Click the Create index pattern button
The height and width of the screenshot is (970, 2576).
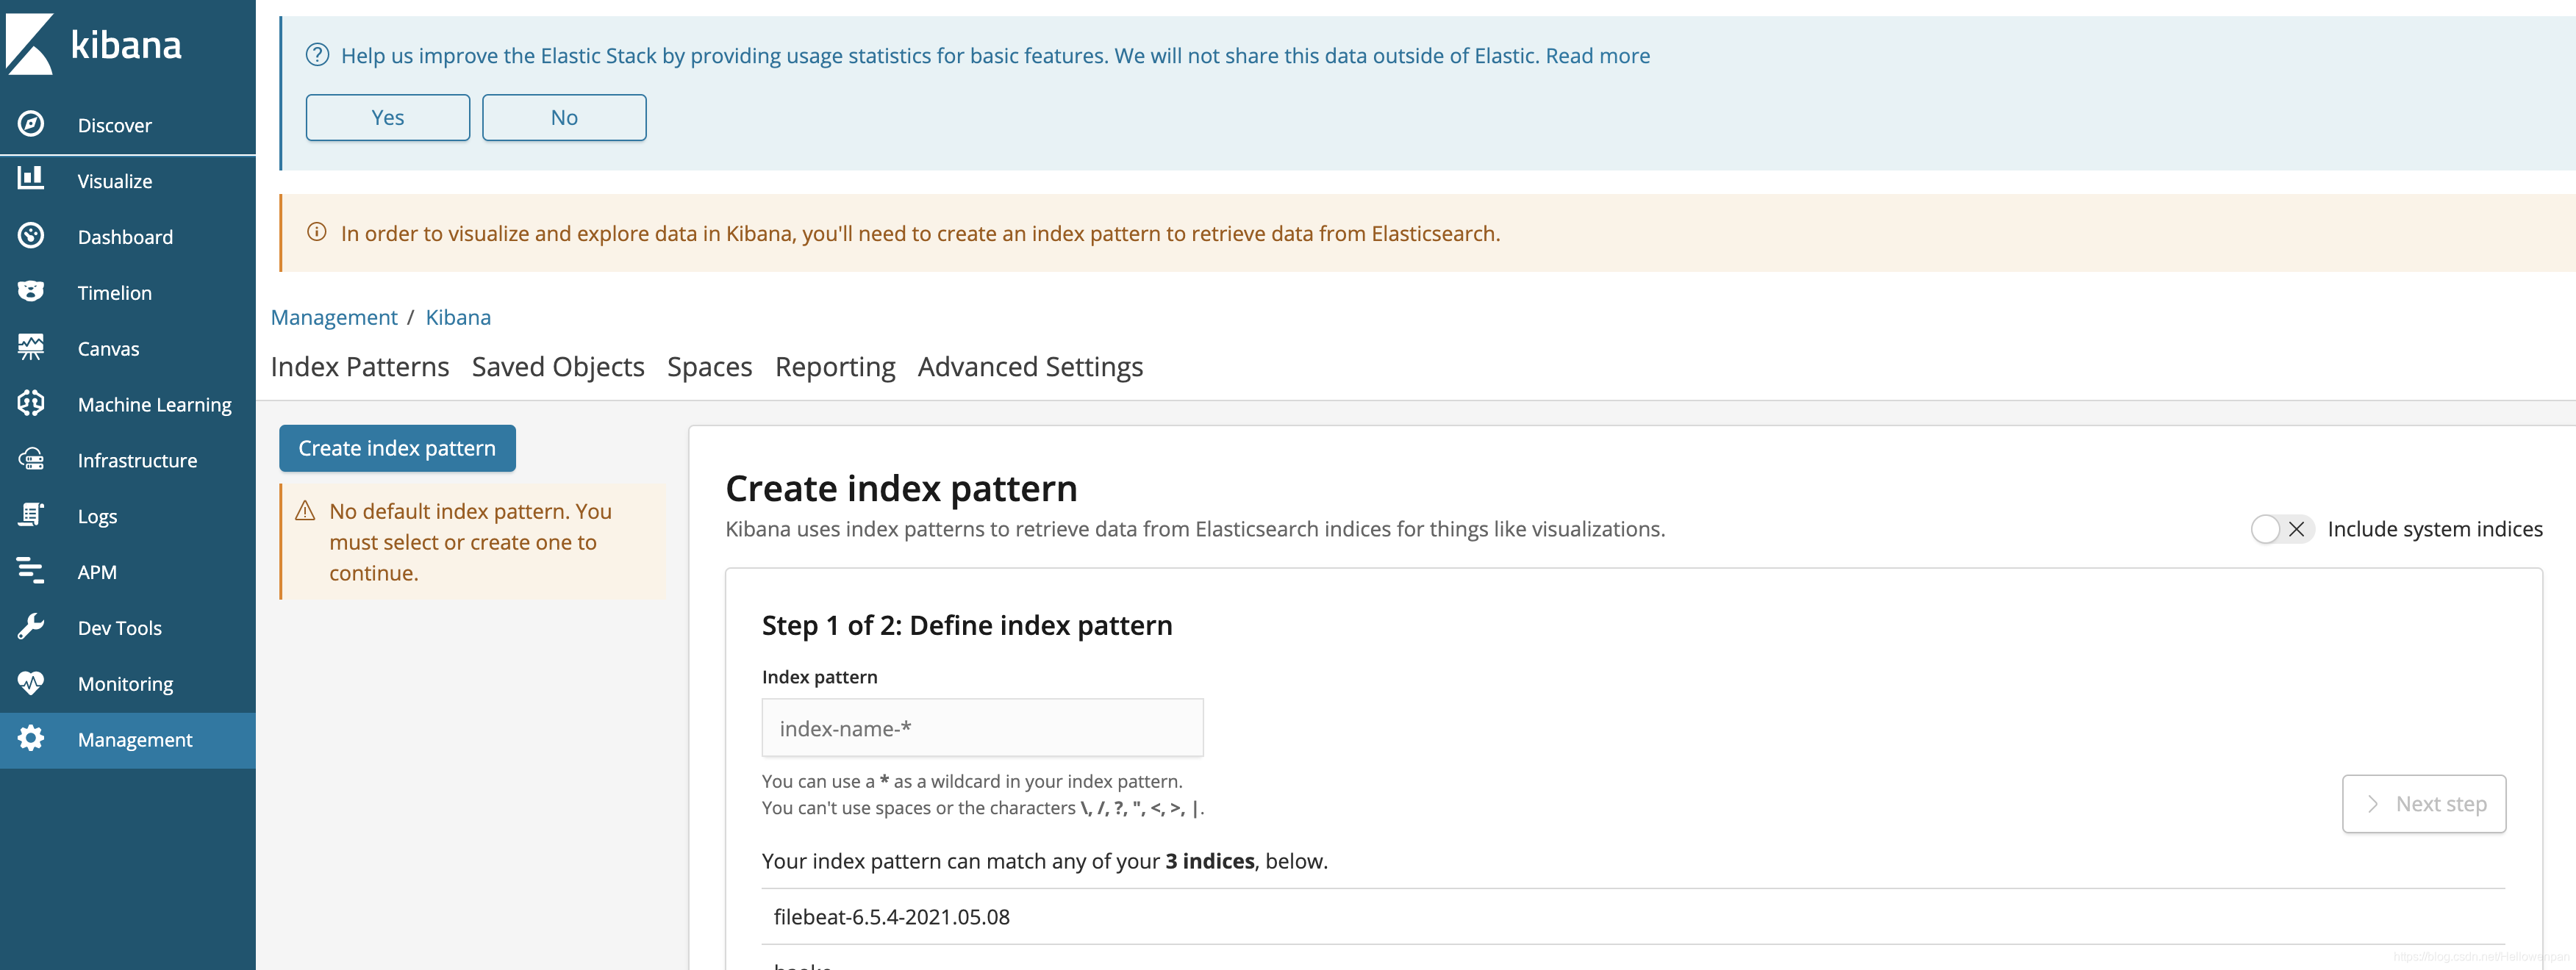[x=397, y=448]
